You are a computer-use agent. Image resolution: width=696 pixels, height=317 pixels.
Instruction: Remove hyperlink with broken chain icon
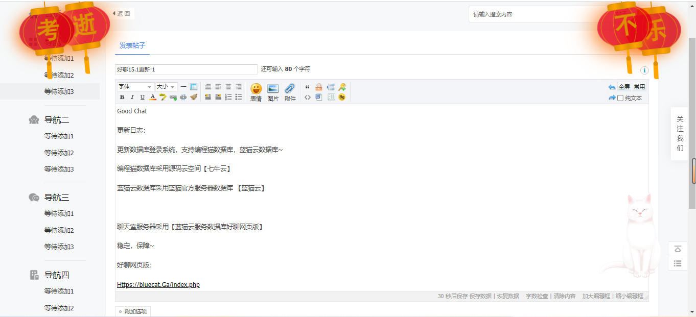183,97
